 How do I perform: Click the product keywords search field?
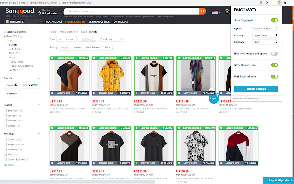131,11
